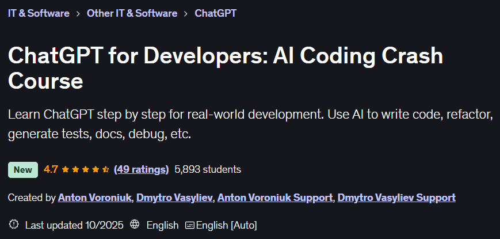The height and width of the screenshot is (239, 500).
Task: Click the breadcrumb chevron before ChatGPT
Action: click(x=186, y=14)
